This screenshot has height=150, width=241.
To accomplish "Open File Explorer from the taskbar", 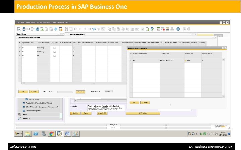I will tap(28, 134).
